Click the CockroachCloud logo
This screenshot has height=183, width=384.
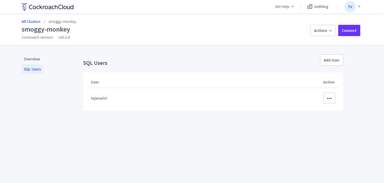pyautogui.click(x=48, y=7)
